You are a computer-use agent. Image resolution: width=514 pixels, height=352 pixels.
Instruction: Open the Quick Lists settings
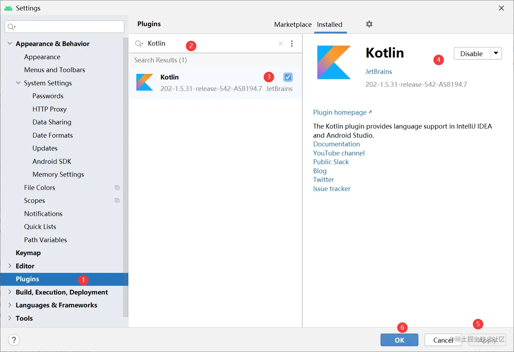pyautogui.click(x=40, y=227)
